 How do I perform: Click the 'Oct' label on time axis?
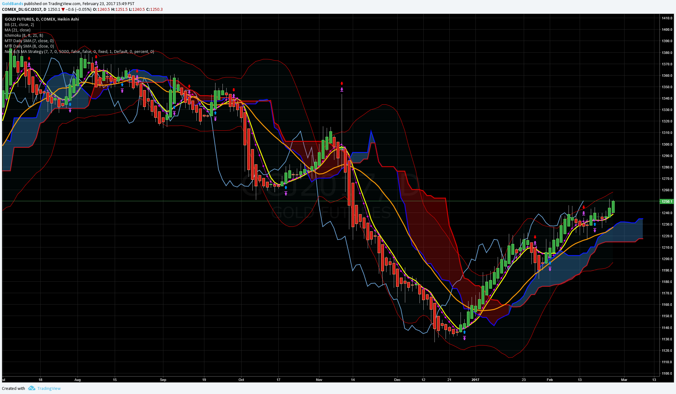pyautogui.click(x=241, y=380)
